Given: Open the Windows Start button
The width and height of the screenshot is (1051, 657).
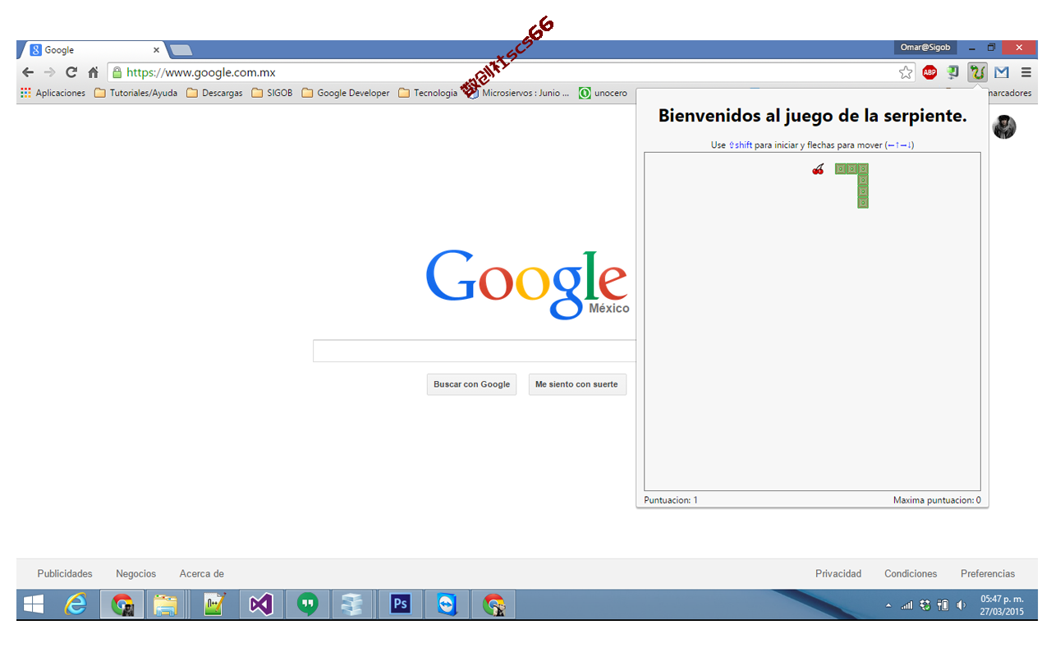Looking at the screenshot, I should (x=34, y=604).
